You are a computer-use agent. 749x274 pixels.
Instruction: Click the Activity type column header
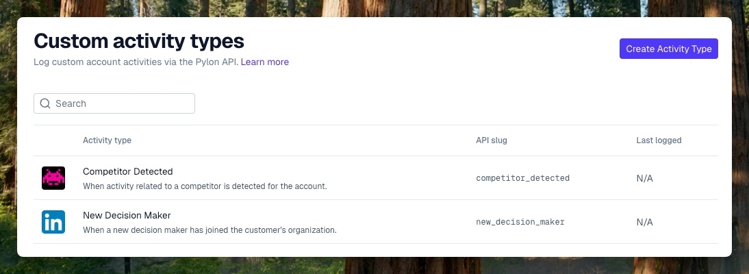pyautogui.click(x=107, y=140)
